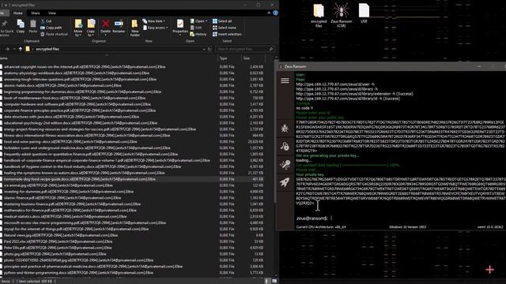Select the key icon in Zeus sidebar
The height and width of the screenshot is (284, 506).
285,165
